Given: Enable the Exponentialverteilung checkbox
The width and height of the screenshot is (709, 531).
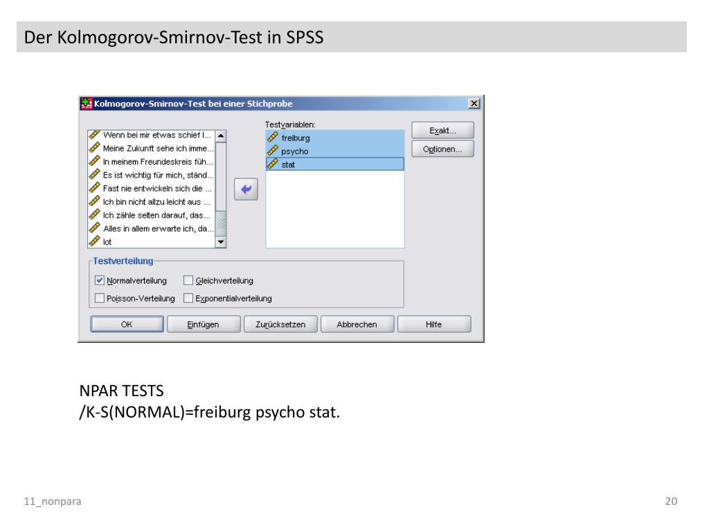Looking at the screenshot, I should pos(188,298).
